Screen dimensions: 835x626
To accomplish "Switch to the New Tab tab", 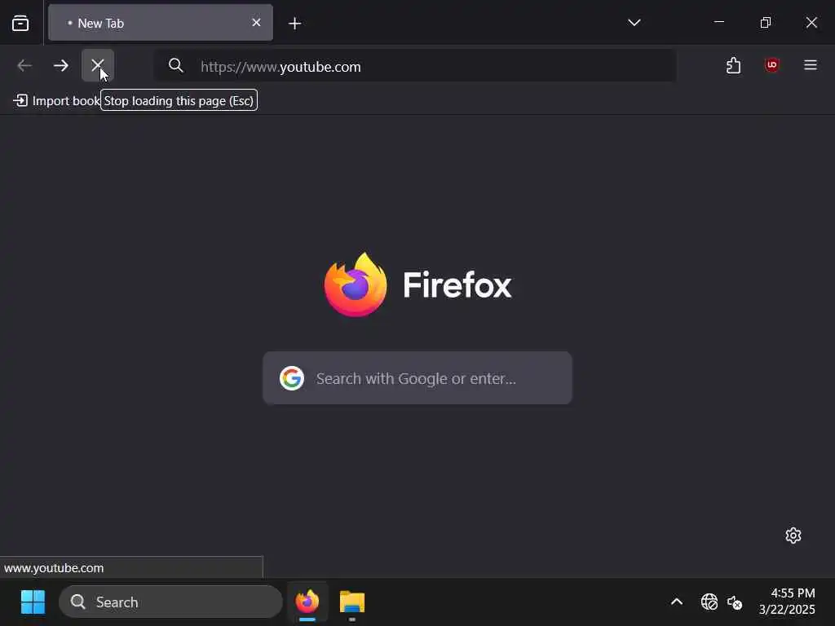I will click(x=160, y=23).
